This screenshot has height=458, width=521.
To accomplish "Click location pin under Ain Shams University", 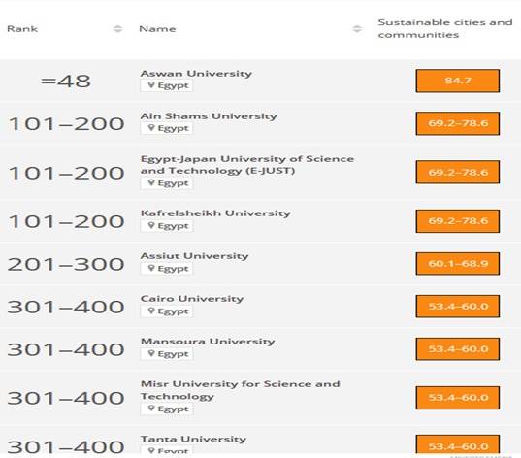I will point(151,128).
